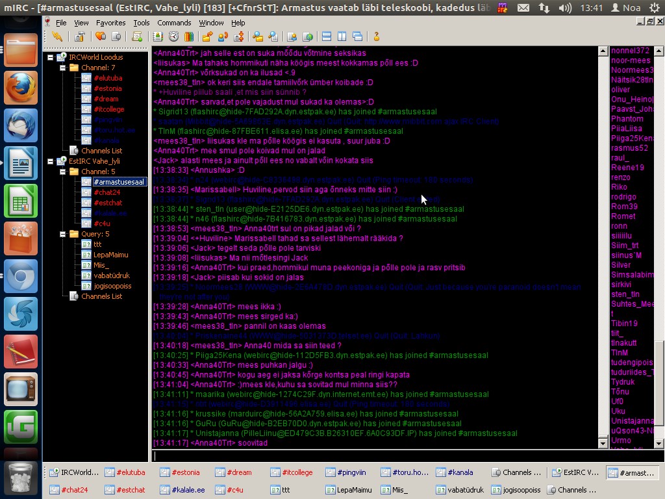Click the Cascade windows toolbar icon
Screen dimensions: 665x499
(358, 37)
